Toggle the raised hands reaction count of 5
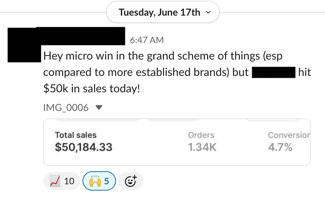The width and height of the screenshot is (325, 201). 107,181
